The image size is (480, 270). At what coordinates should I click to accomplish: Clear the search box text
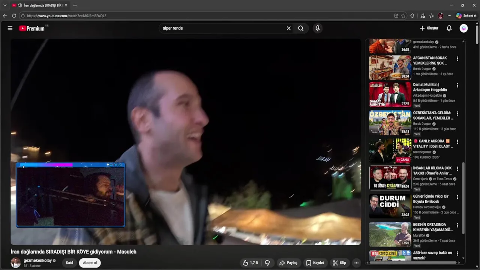289,28
